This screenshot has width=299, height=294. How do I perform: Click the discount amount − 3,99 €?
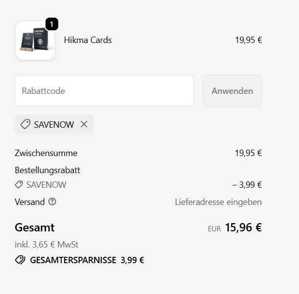pyautogui.click(x=247, y=185)
